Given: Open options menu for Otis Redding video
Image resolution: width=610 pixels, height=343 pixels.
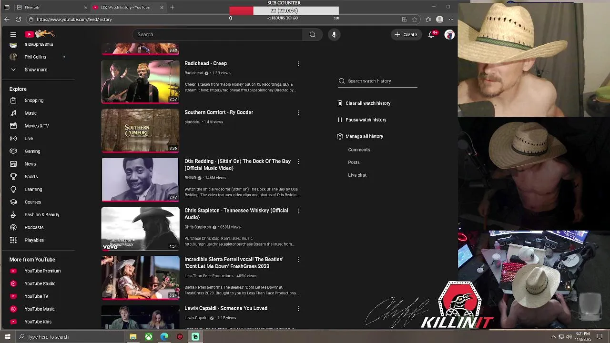Looking at the screenshot, I should click(x=298, y=162).
